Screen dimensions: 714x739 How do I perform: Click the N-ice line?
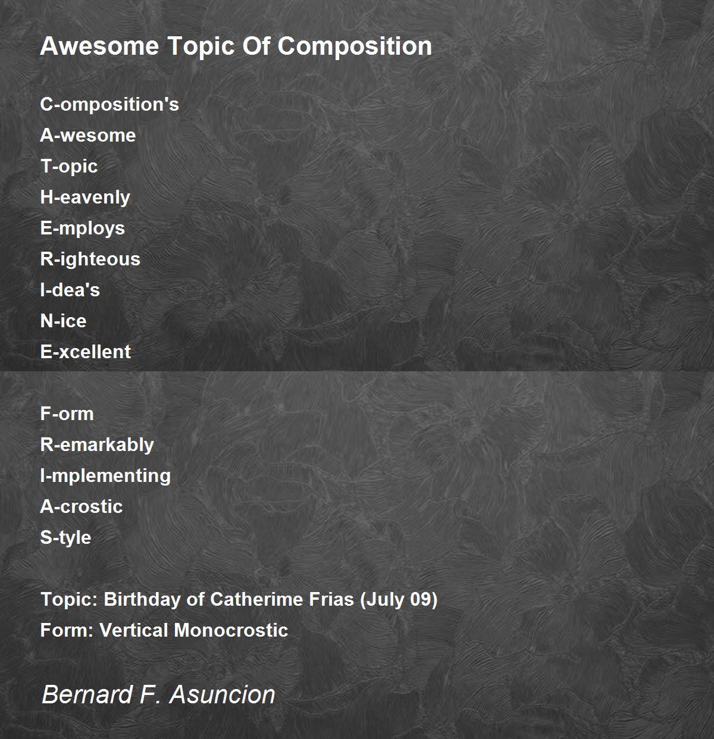click(63, 321)
